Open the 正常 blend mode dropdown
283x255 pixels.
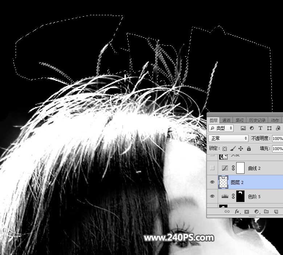coord(228,139)
